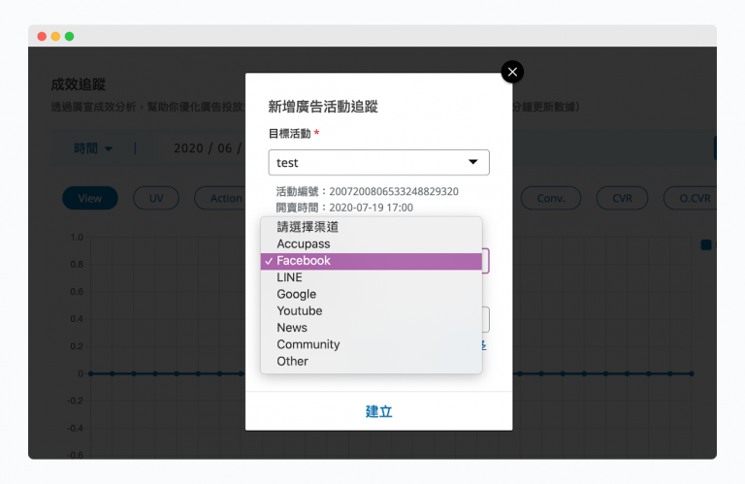Screen dimensions: 745x484
Task: Open the 時間 time filter dropdown
Action: (93, 148)
